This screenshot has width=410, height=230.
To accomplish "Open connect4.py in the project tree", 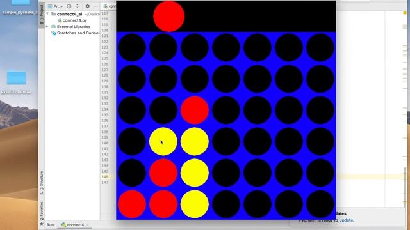I will (75, 20).
